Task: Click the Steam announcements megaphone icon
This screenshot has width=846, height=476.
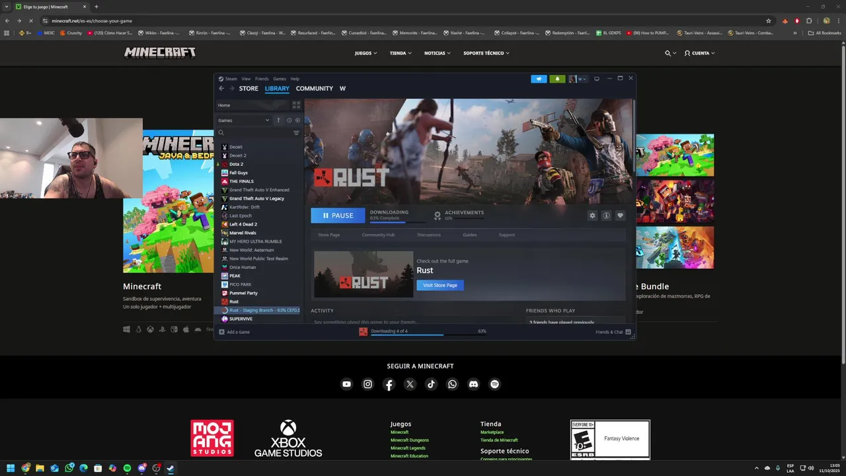Action: click(x=539, y=79)
